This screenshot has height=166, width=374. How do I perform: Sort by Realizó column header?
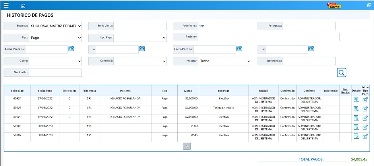pyautogui.click(x=264, y=91)
